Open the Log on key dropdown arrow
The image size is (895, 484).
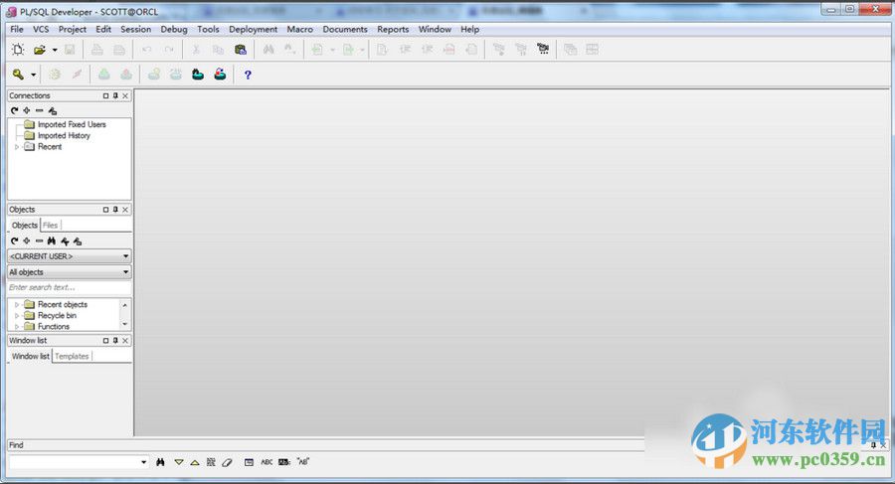tap(33, 75)
